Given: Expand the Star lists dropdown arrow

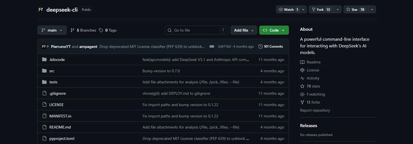Looking at the screenshot, I should pos(372,9).
